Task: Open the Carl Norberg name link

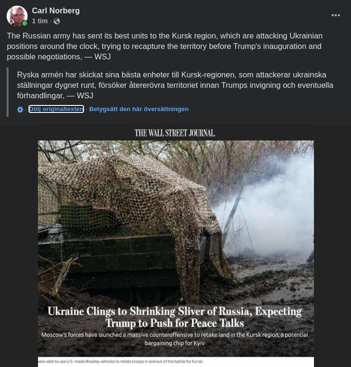Action: (x=56, y=10)
